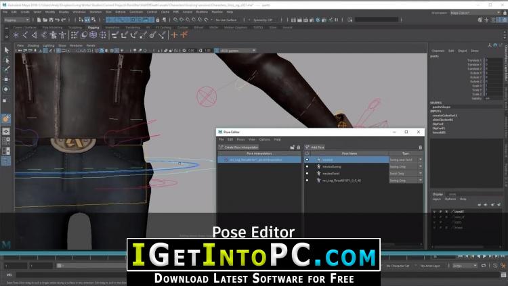
Task: Click the four-pane layout icon in the toolbox
Action: point(6,141)
